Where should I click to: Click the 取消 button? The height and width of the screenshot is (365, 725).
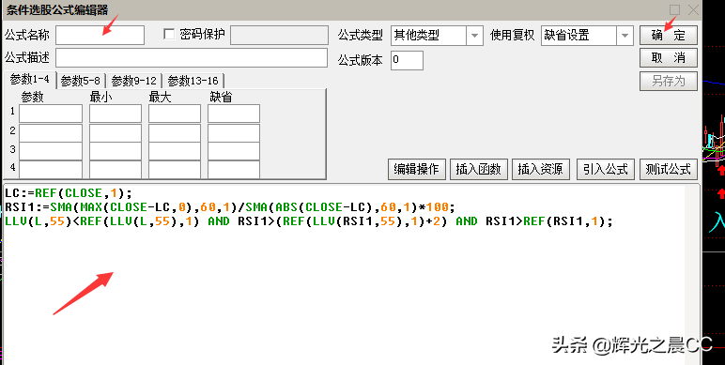[669, 58]
